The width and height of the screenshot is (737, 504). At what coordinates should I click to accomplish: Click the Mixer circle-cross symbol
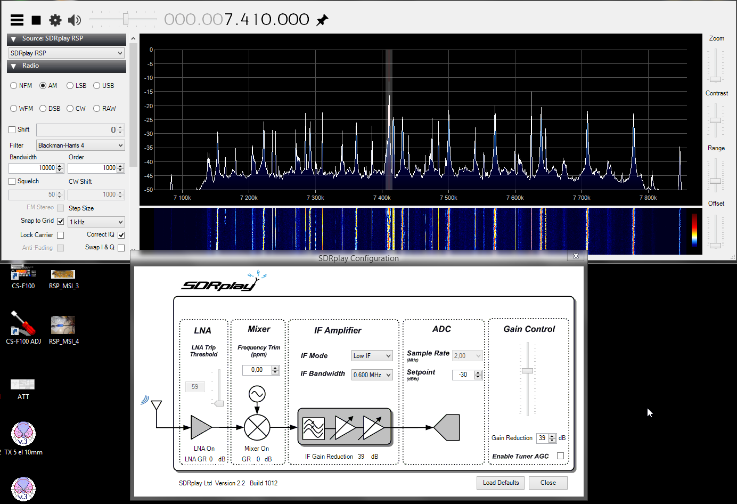(x=257, y=427)
